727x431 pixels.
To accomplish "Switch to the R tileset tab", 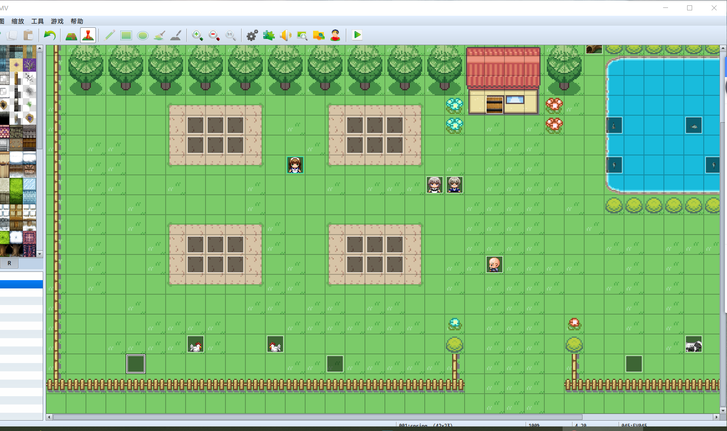I will tap(9, 263).
